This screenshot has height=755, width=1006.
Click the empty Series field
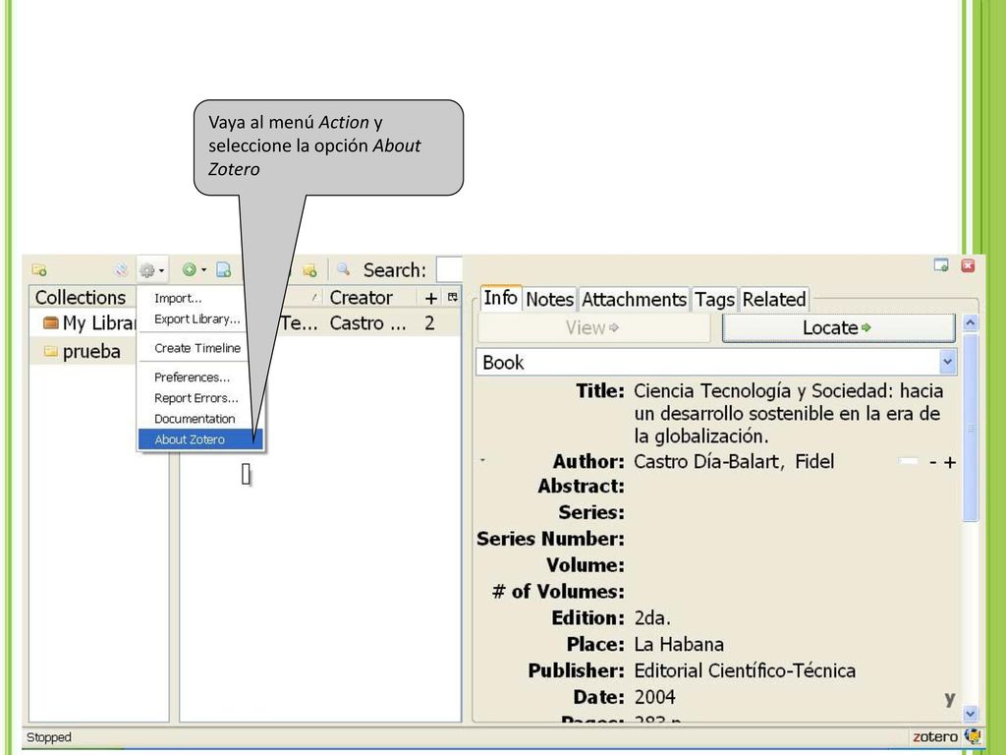tap(794, 513)
